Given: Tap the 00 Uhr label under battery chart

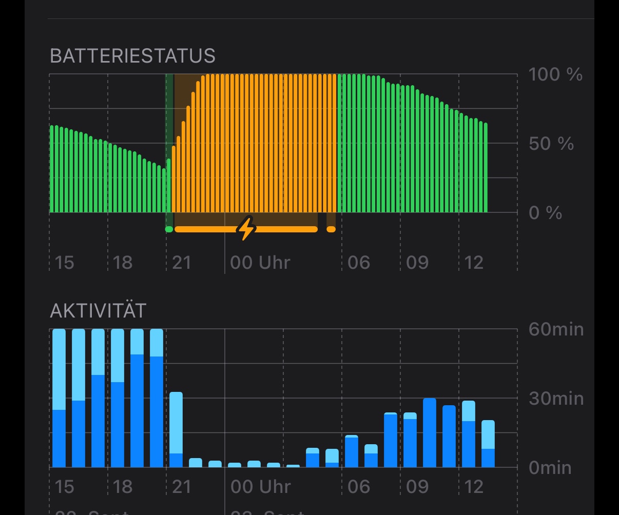Looking at the screenshot, I should [x=260, y=263].
